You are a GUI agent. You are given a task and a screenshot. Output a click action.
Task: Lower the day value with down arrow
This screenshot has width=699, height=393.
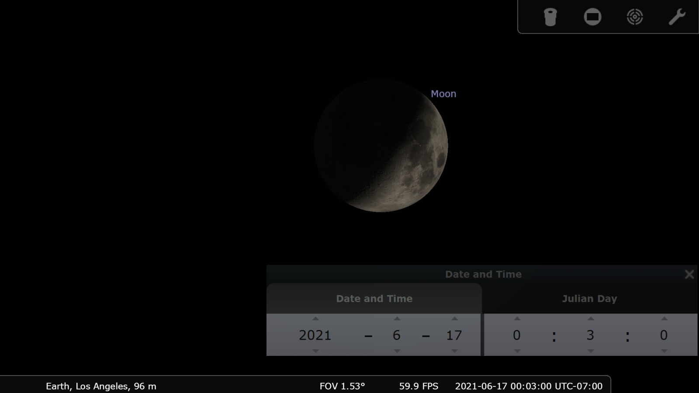point(454,351)
